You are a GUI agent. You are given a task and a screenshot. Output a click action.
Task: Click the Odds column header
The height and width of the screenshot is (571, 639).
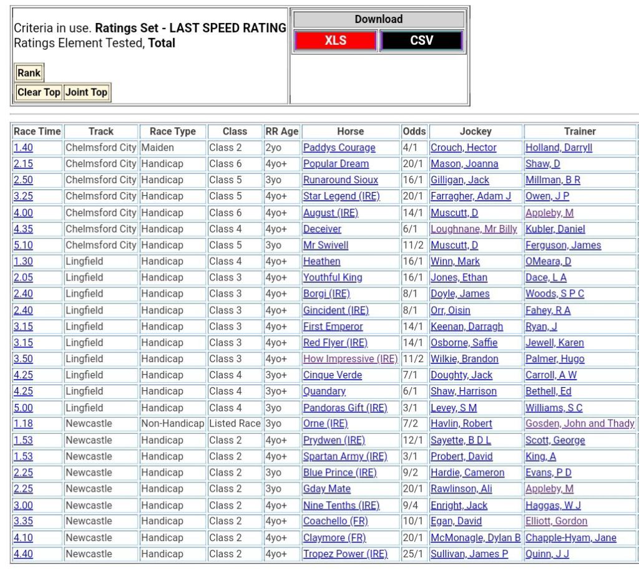click(x=414, y=132)
